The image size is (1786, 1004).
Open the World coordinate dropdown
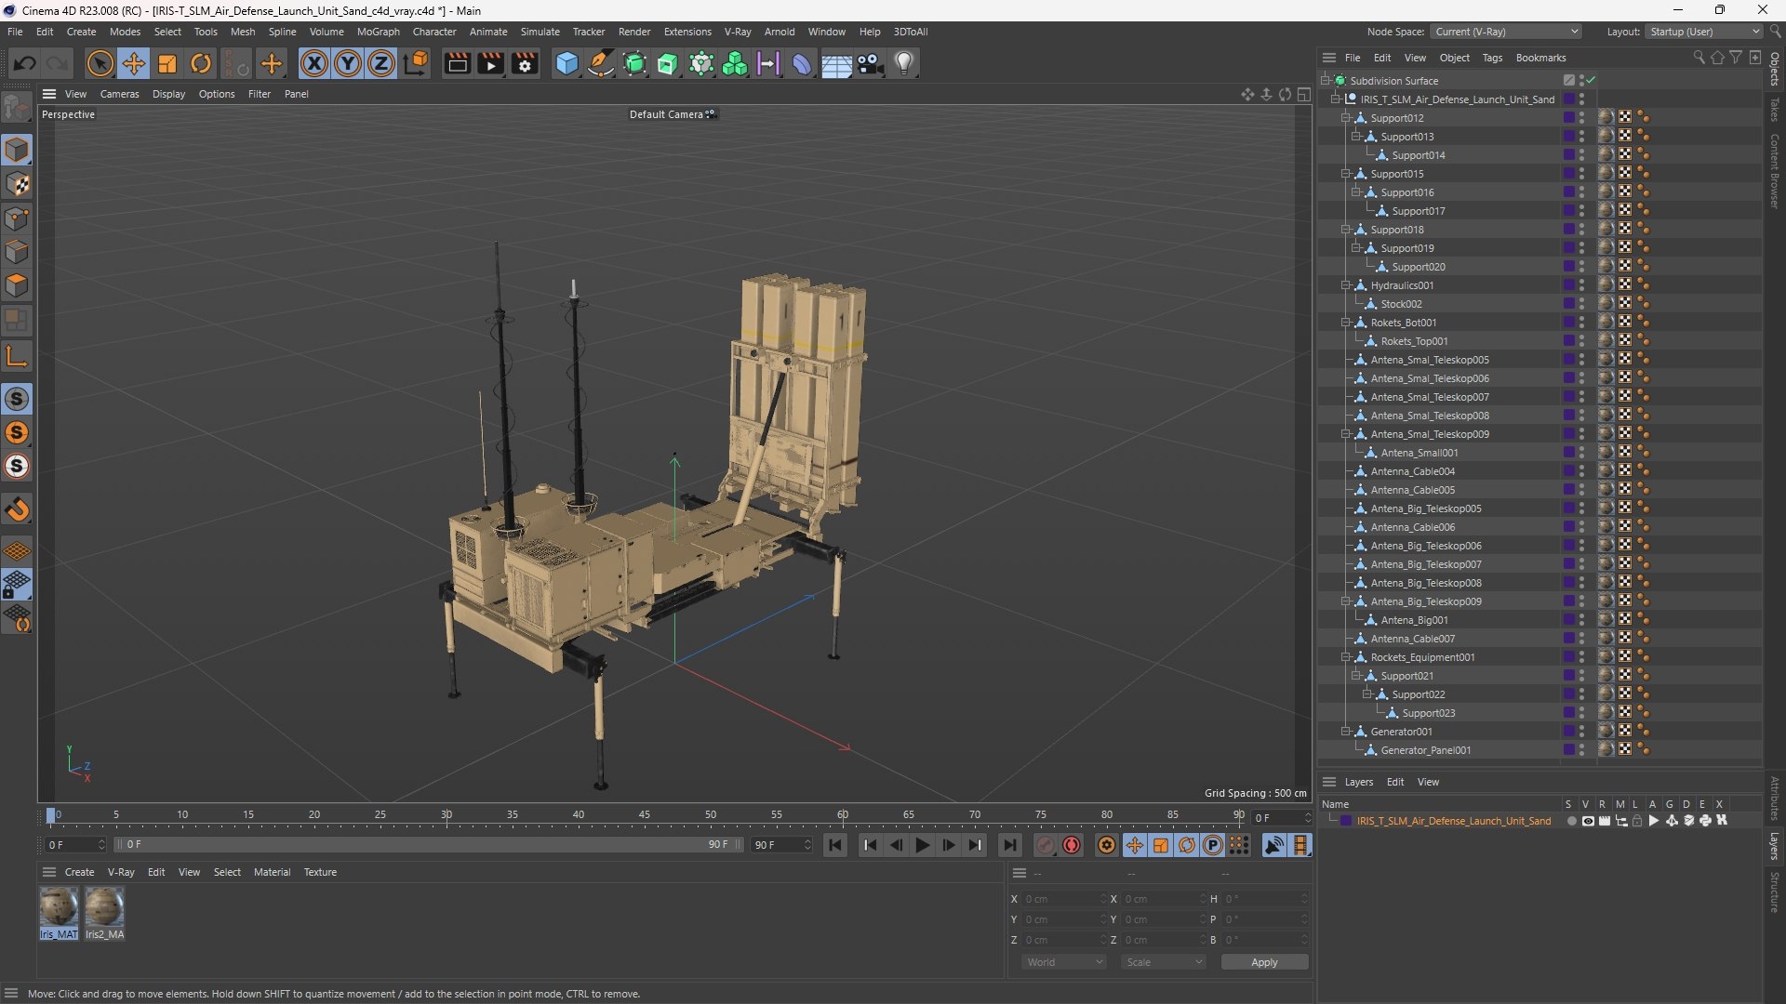coord(1063,962)
